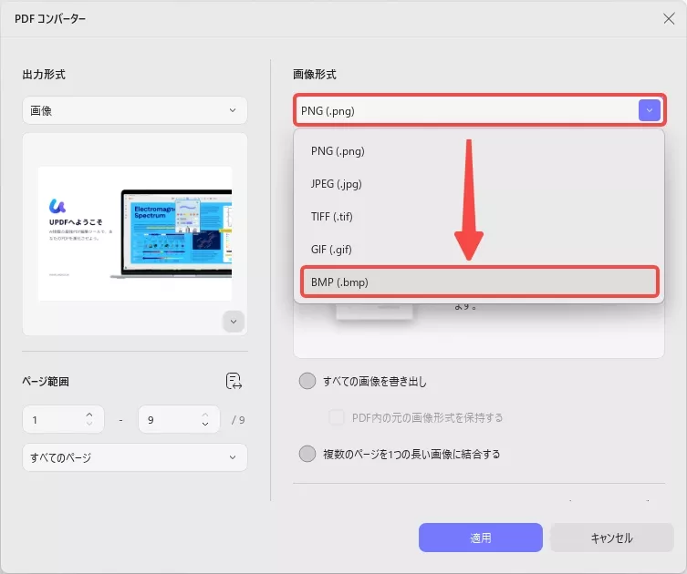
Task: Select すべての画像を書き出し radio option
Action: tap(307, 381)
